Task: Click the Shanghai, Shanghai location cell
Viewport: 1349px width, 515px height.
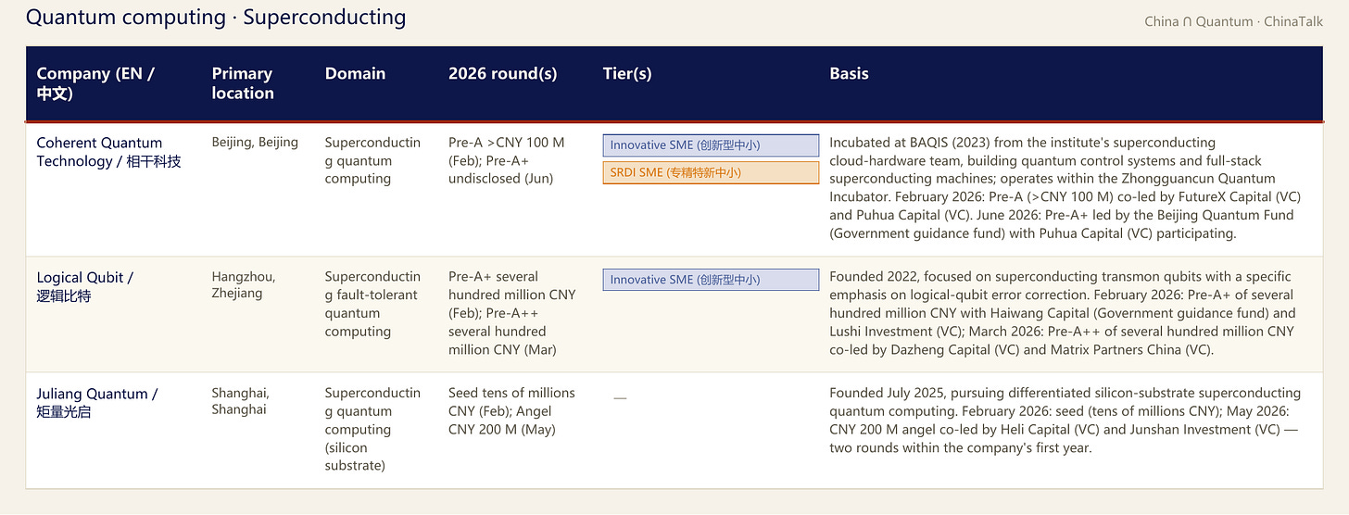Action: click(x=240, y=401)
